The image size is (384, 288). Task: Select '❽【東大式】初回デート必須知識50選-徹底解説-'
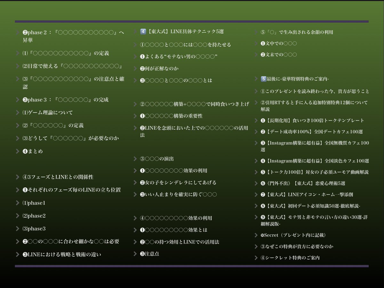coord(310,206)
